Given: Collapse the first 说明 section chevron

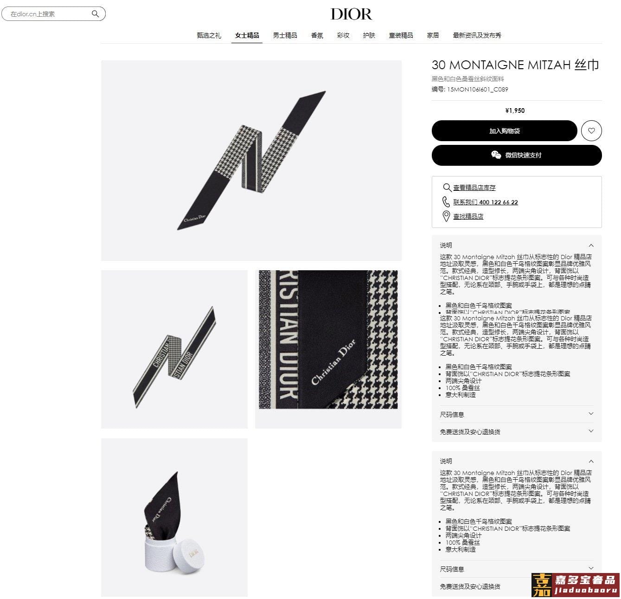Looking at the screenshot, I should [x=591, y=245].
